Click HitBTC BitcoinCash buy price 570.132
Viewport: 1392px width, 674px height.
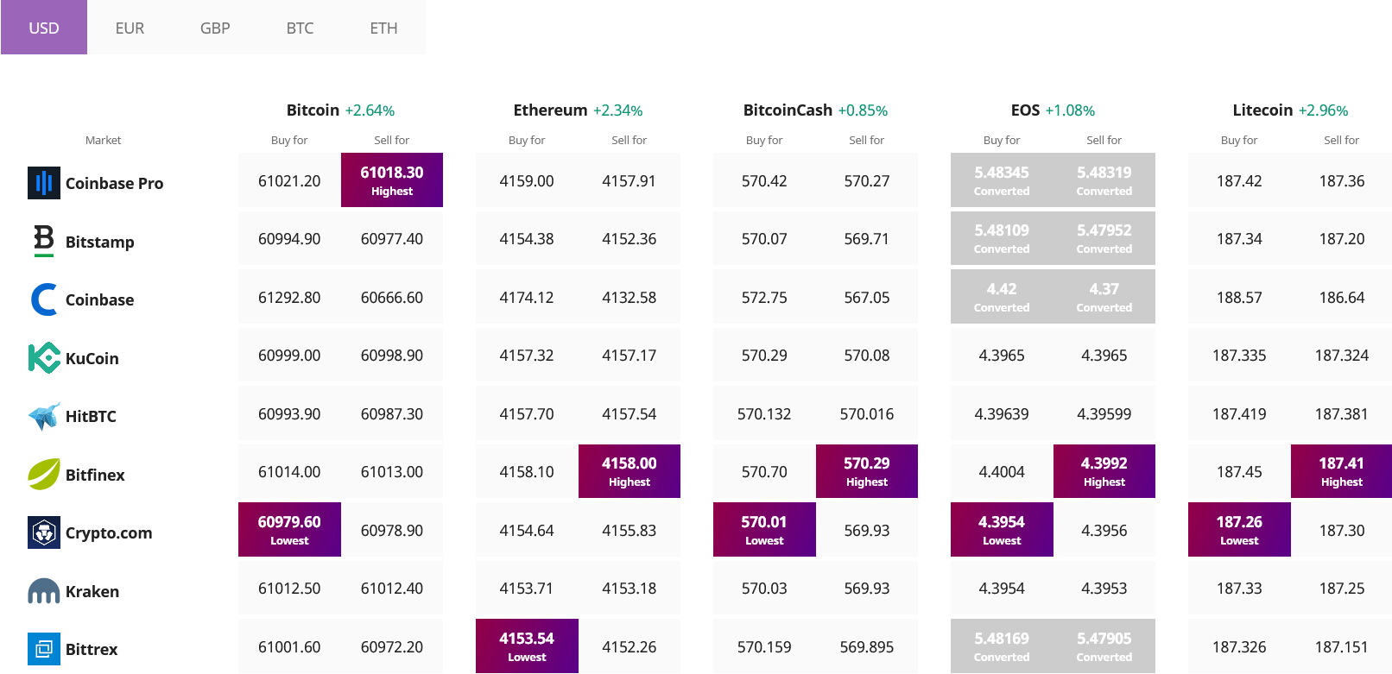click(764, 413)
